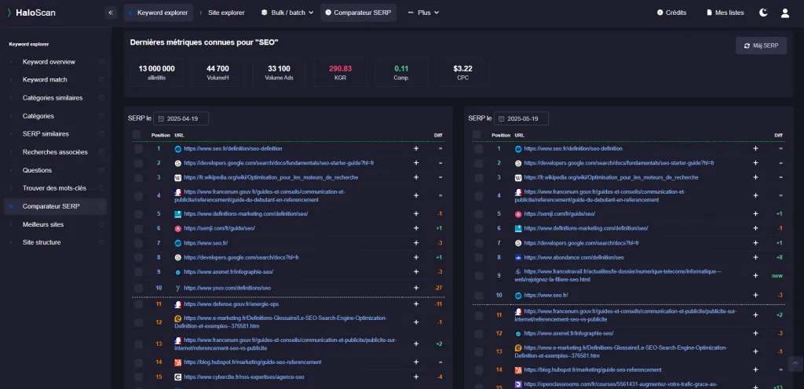Open defense.gouv.fr energie-ops link
The image size is (804, 389).
[x=232, y=304]
